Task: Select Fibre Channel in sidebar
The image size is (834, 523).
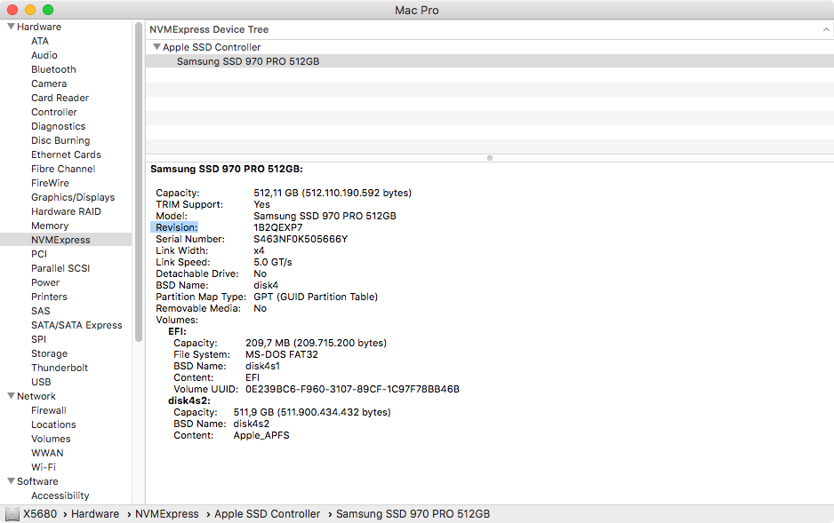Action: [x=63, y=169]
